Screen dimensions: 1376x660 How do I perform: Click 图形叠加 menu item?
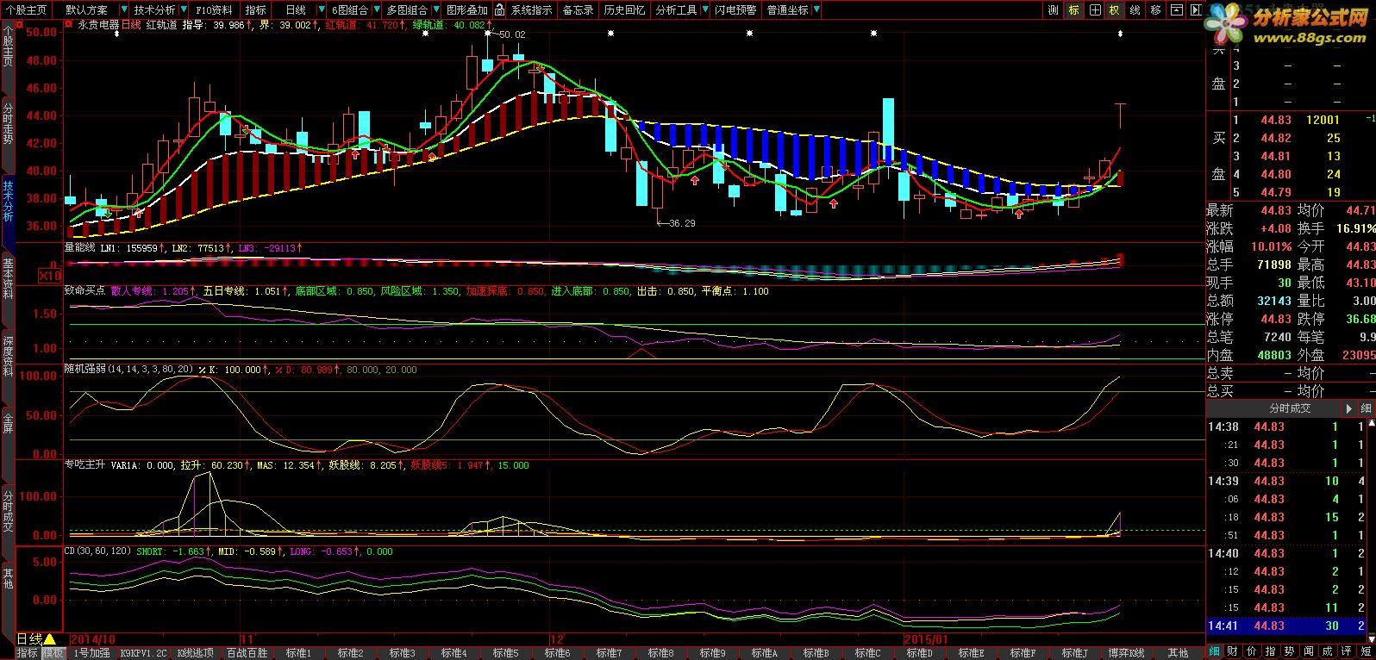[466, 10]
